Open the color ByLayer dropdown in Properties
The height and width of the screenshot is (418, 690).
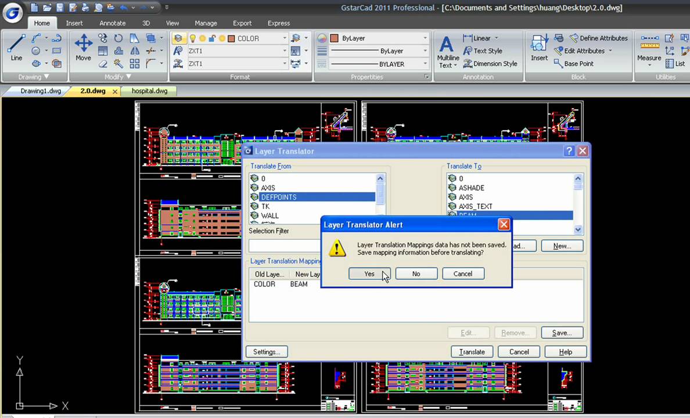point(425,38)
